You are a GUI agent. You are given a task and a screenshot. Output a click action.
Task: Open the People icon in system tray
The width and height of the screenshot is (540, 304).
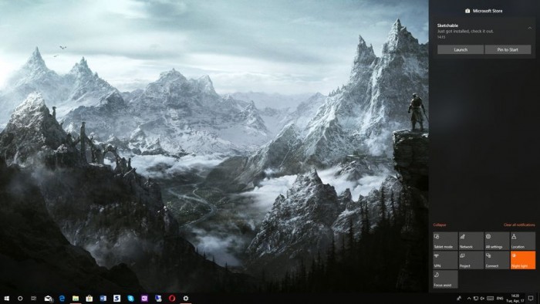point(459,299)
